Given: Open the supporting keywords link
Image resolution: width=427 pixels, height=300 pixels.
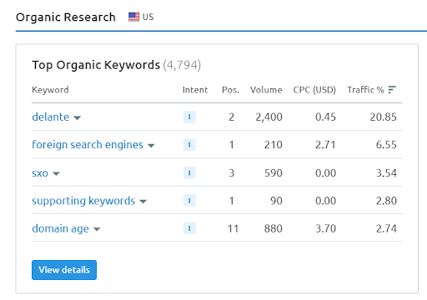Looking at the screenshot, I should click(83, 201).
